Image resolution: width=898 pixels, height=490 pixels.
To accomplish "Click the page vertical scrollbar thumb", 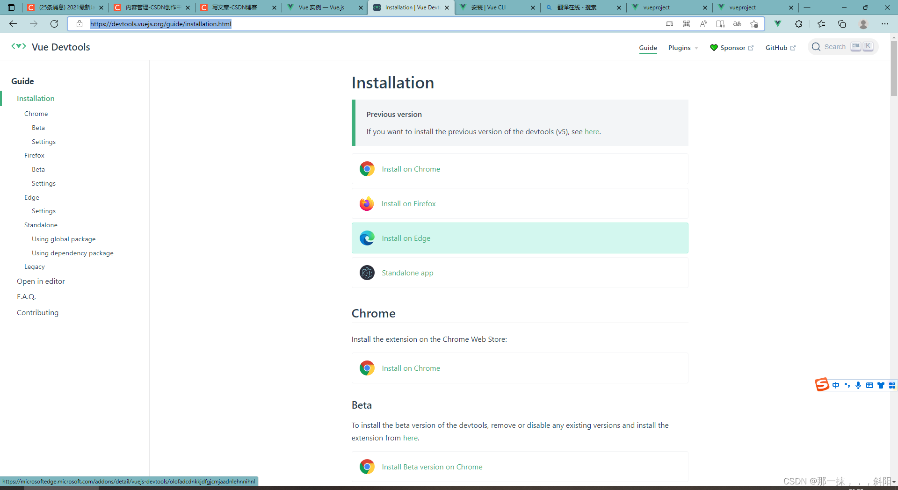I will (x=894, y=68).
